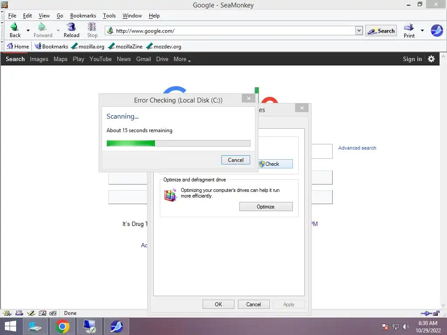The width and height of the screenshot is (447, 335).
Task: Reload the current page
Action: tap(71, 30)
